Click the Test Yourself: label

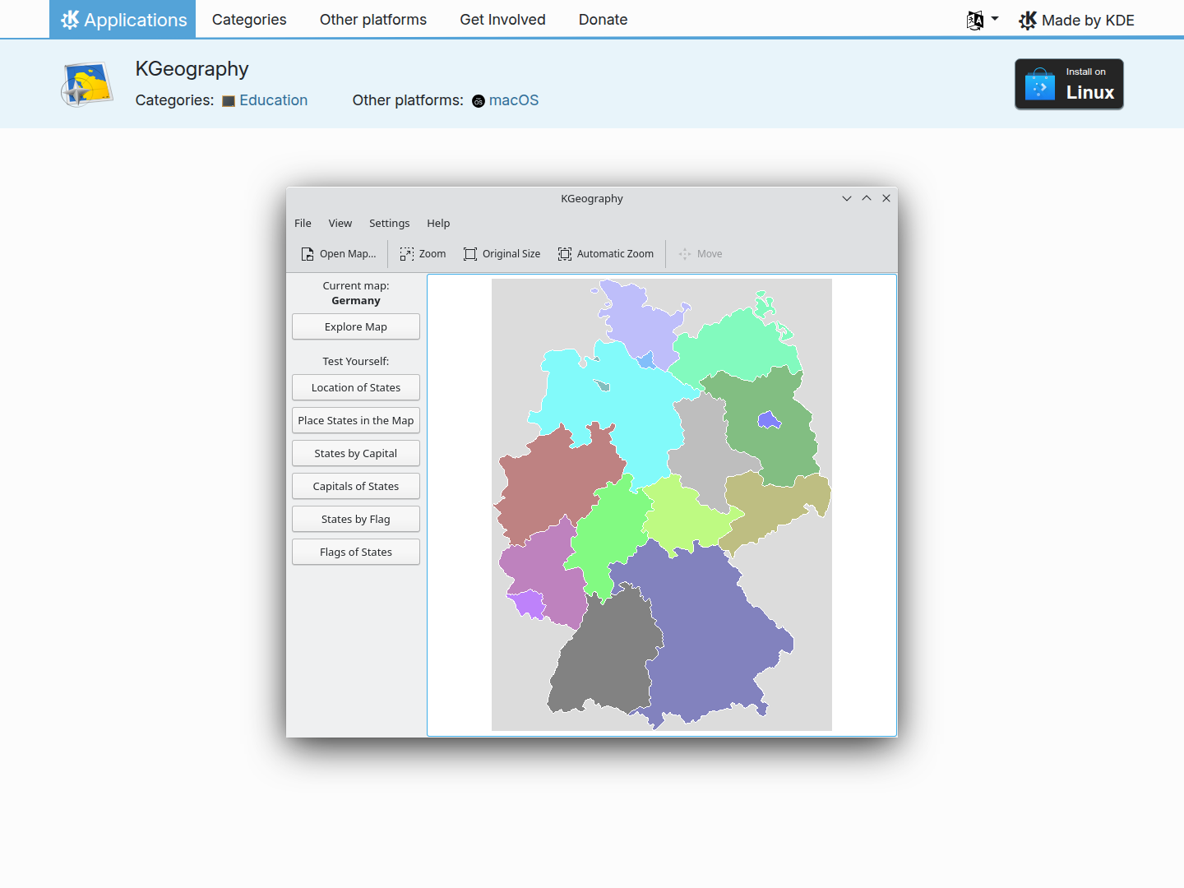(x=356, y=362)
